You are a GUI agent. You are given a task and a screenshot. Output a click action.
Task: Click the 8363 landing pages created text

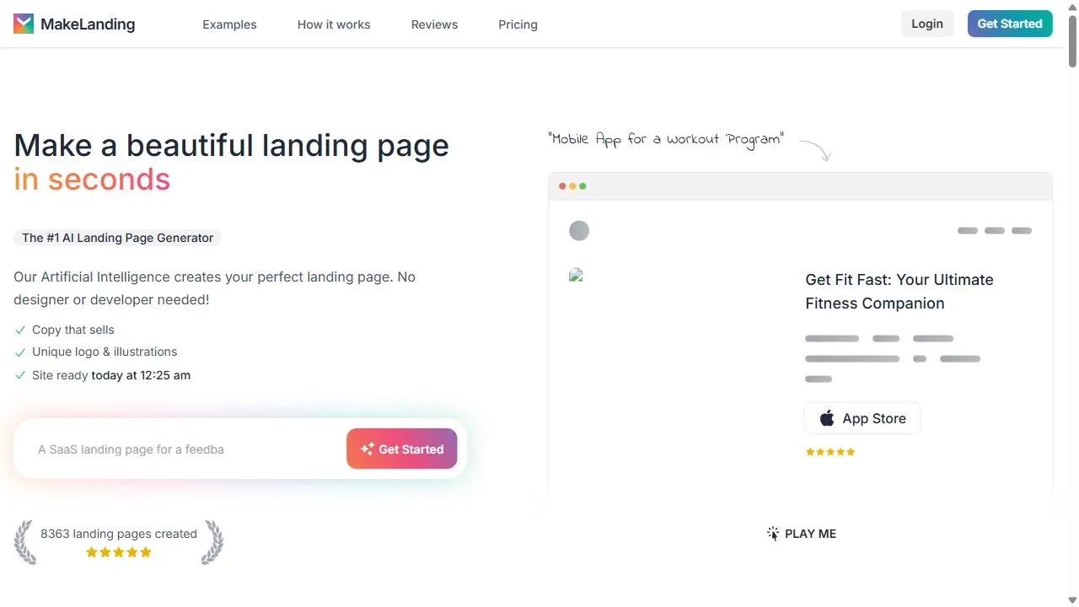pos(119,534)
